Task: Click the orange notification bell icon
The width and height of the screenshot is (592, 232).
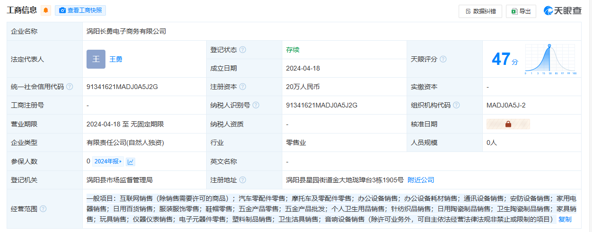Action: click(46, 10)
